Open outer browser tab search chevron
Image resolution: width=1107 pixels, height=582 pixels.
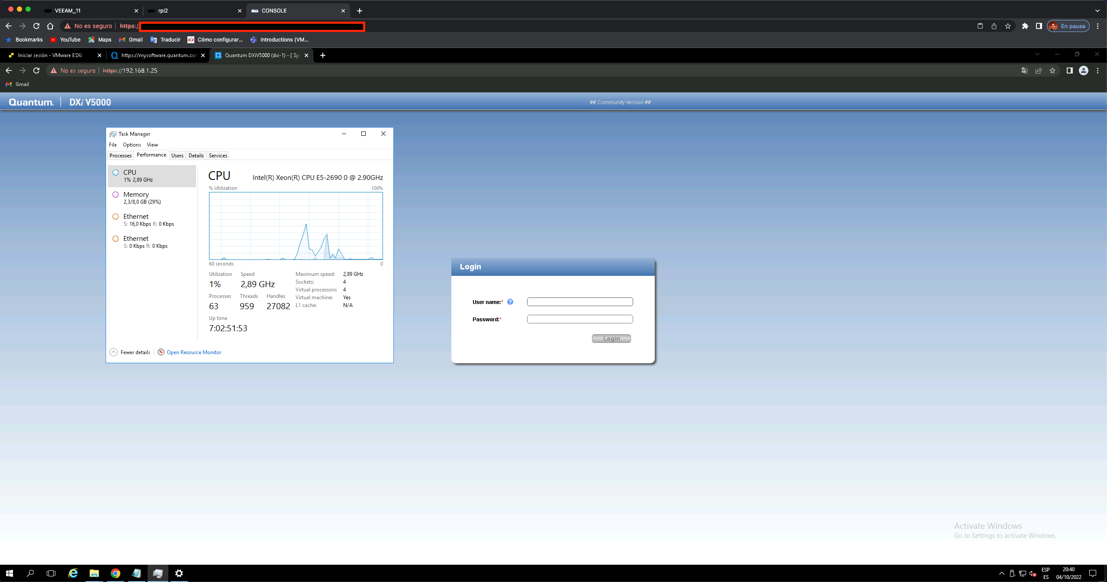point(1097,11)
